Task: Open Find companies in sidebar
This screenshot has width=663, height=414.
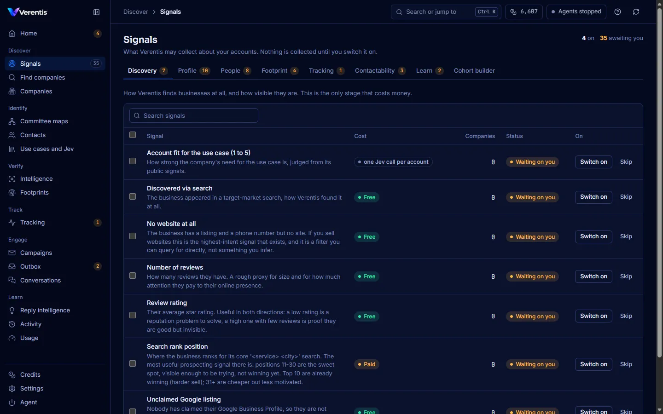Action: (55, 78)
